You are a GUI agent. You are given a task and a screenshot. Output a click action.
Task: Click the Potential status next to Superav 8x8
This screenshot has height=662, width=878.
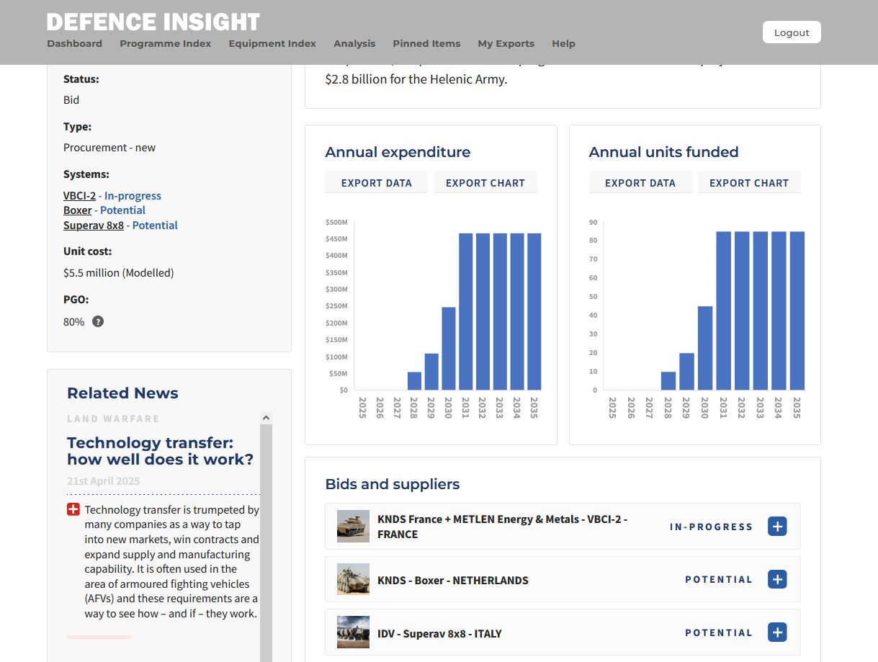point(155,225)
